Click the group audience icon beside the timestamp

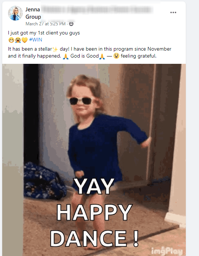[71, 24]
